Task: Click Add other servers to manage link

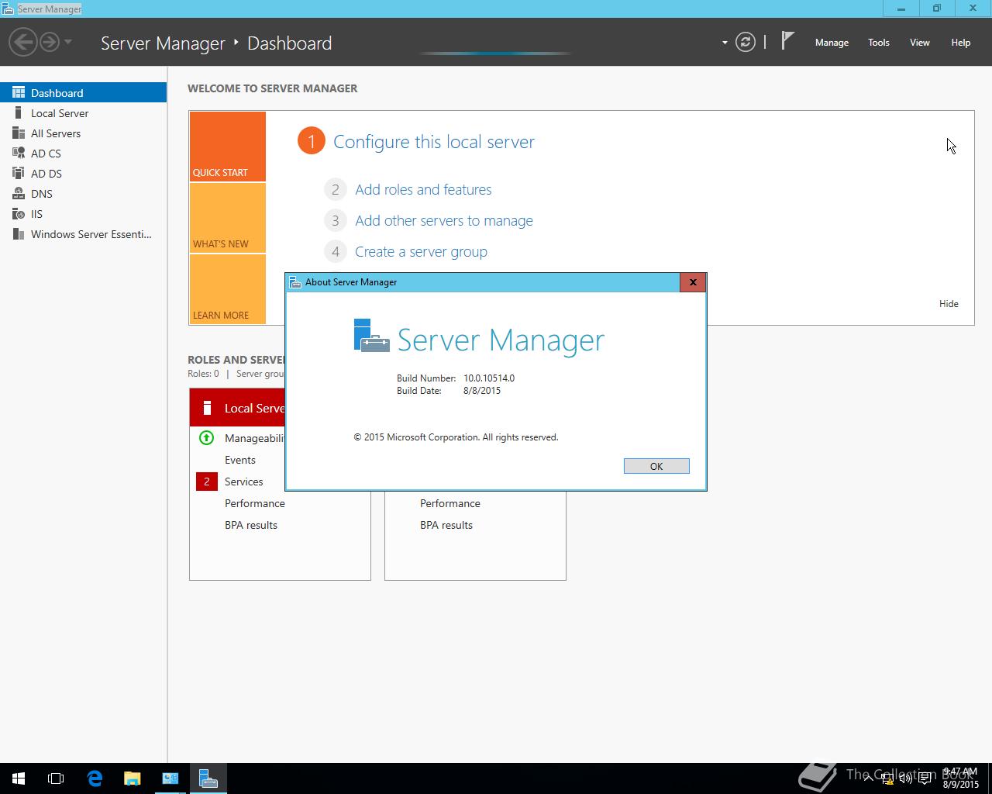Action: point(444,220)
